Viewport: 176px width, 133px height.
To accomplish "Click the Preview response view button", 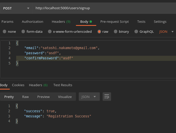I will coord(43,97).
